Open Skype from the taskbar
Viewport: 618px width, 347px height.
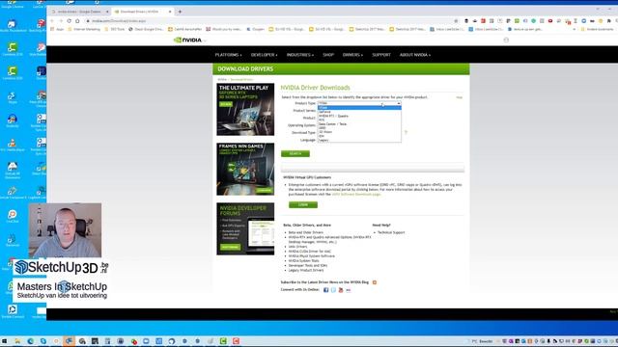[x=42, y=341]
